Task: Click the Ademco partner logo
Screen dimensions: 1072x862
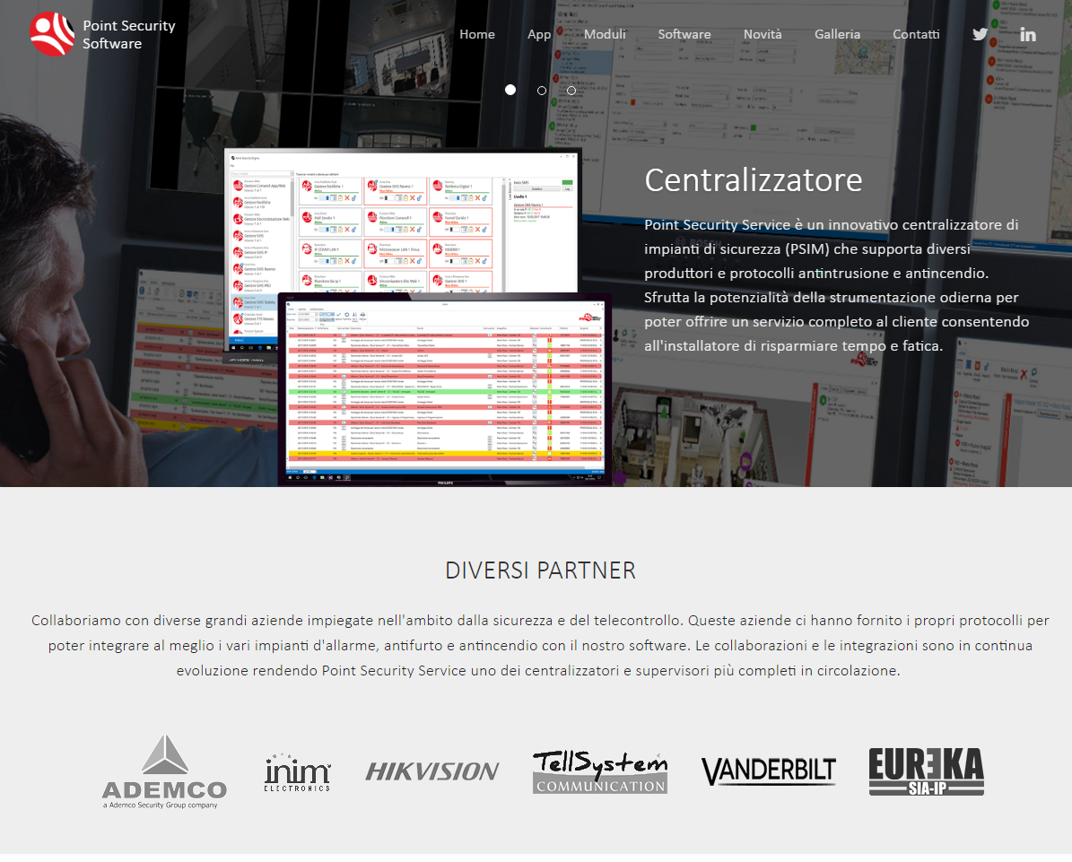Action: click(x=164, y=771)
